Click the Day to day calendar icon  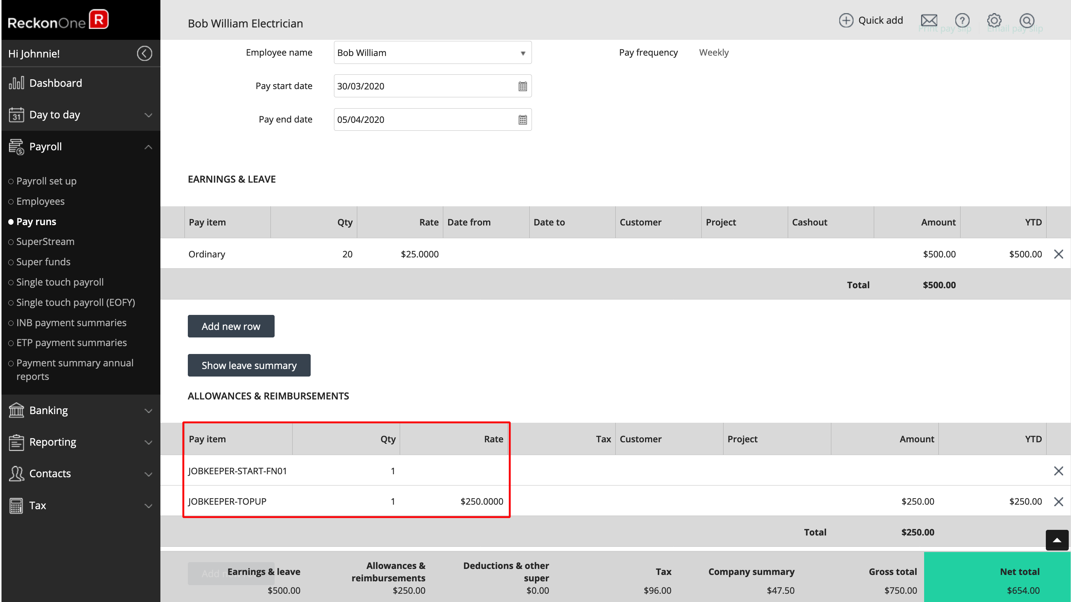16,114
